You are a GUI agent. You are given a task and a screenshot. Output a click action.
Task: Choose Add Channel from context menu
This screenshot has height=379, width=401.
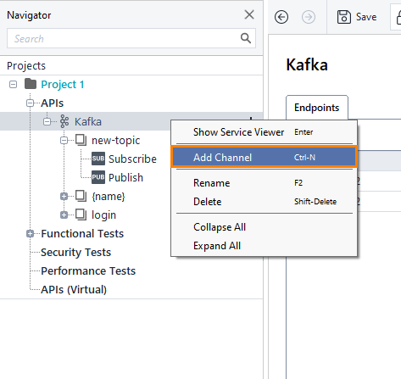click(264, 158)
